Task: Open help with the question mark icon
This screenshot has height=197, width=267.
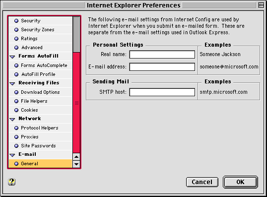Action: (x=11, y=182)
